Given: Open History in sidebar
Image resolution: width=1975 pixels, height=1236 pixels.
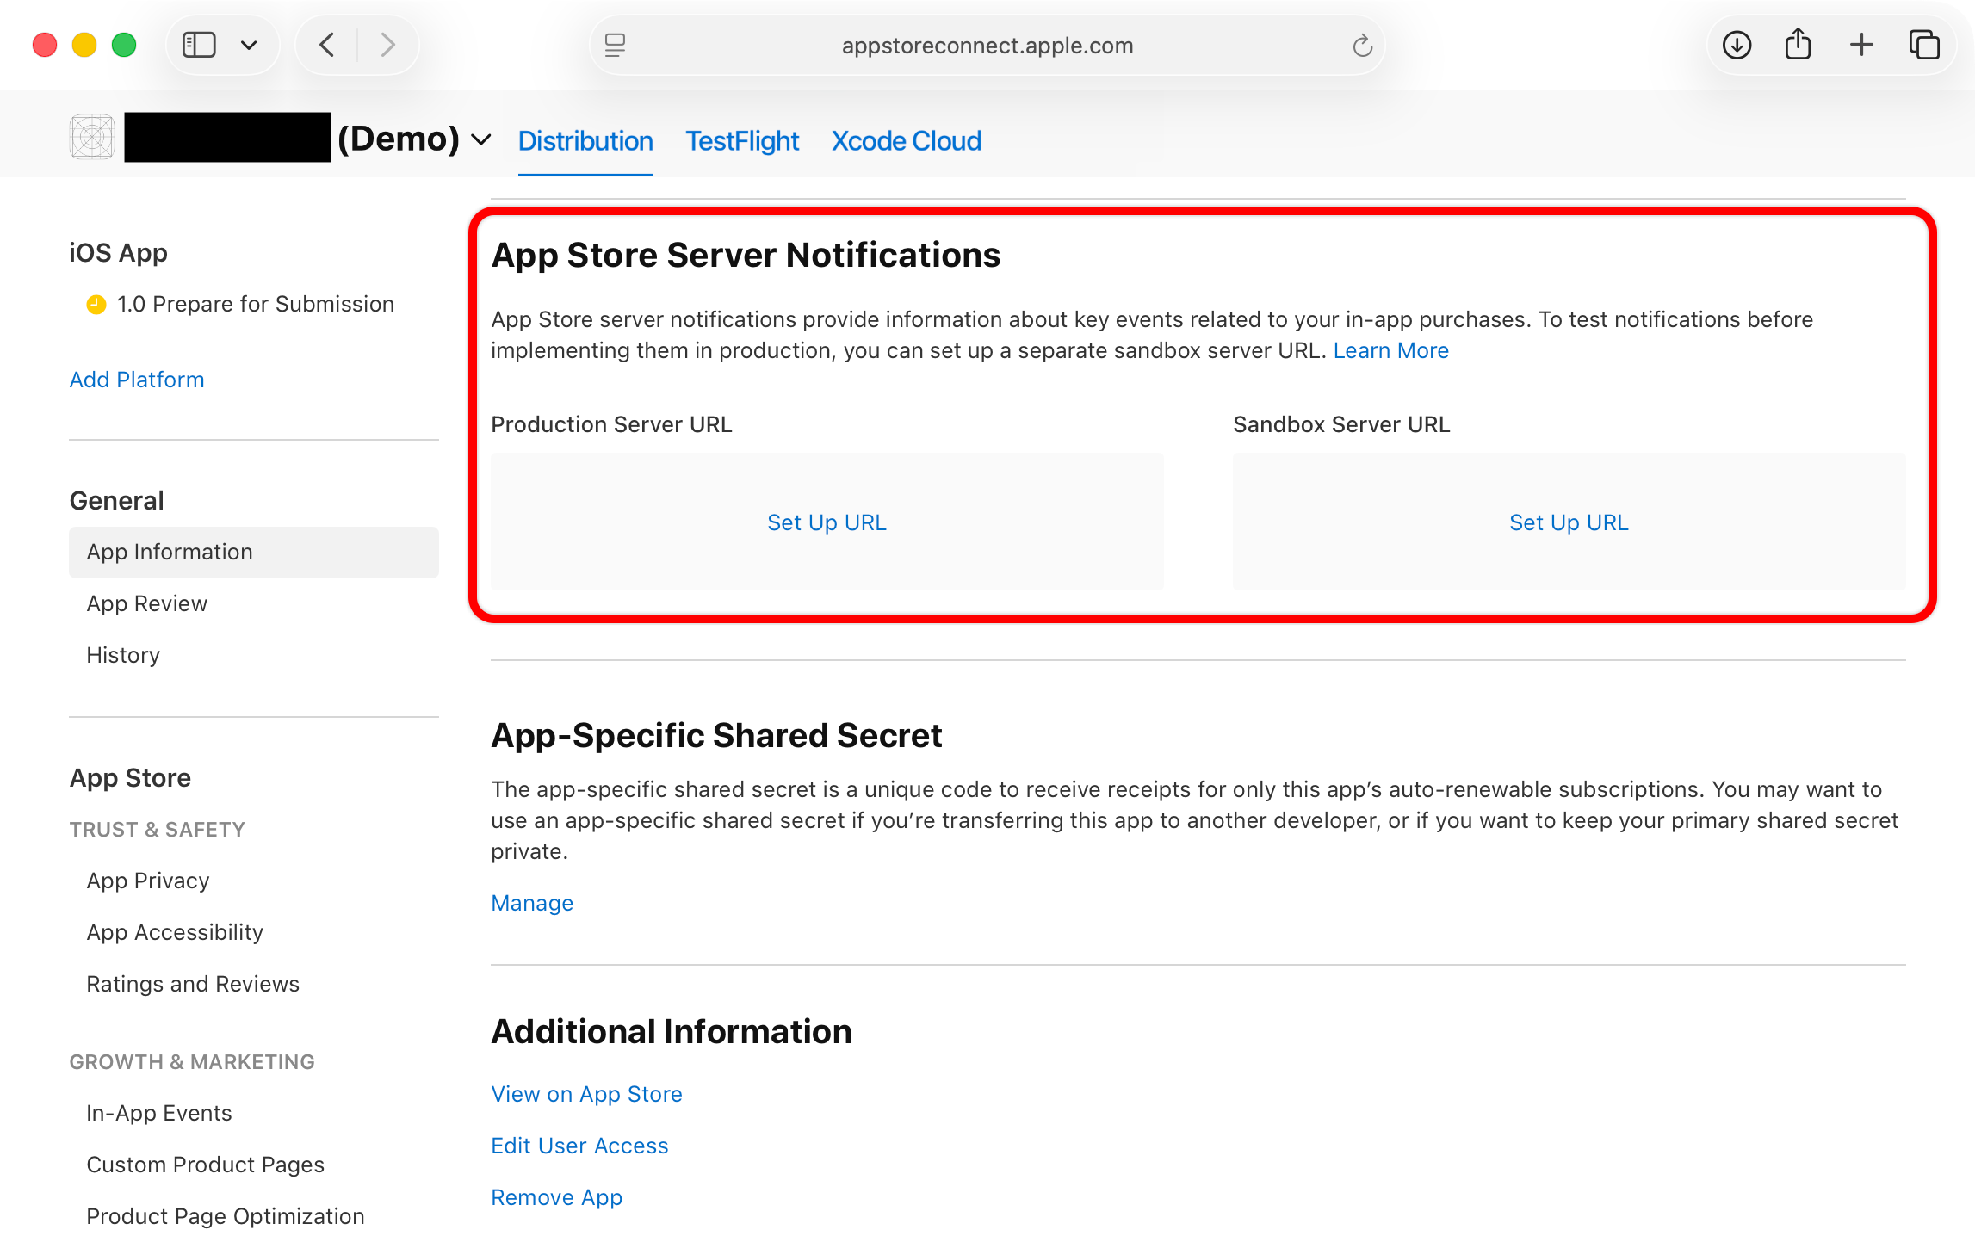Looking at the screenshot, I should [123, 655].
